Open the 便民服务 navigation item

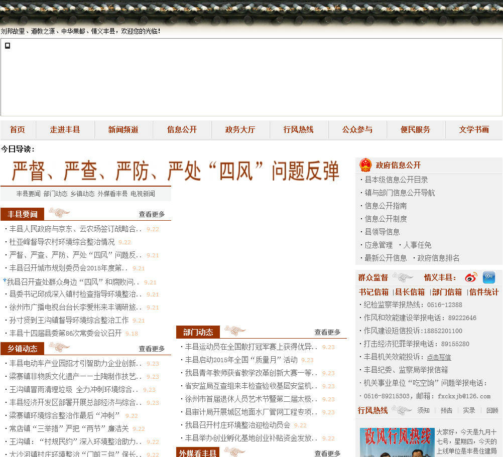(x=416, y=129)
